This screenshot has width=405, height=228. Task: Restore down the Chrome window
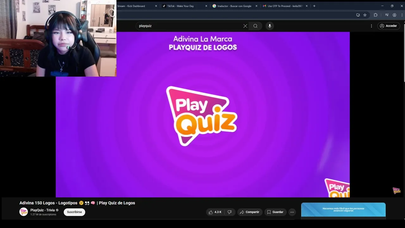point(392,6)
